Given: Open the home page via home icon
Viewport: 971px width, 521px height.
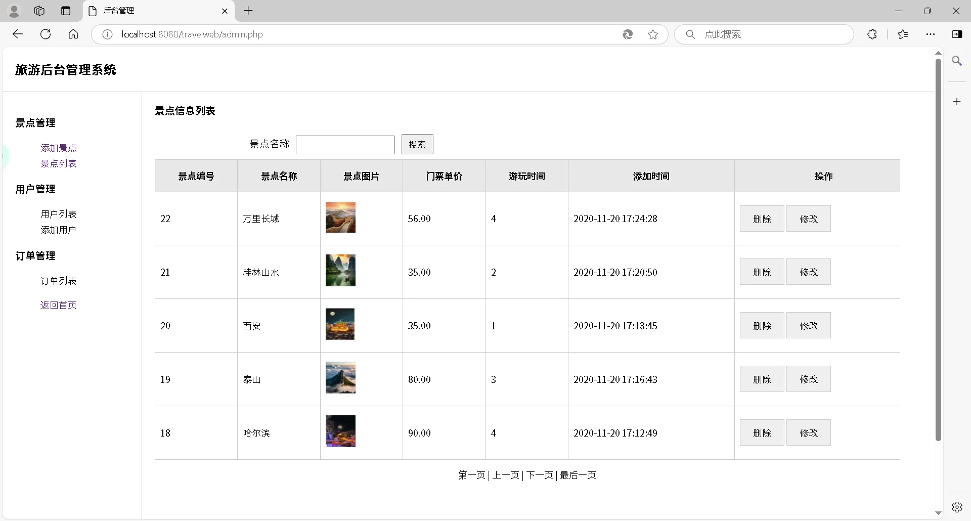Looking at the screenshot, I should click(73, 34).
